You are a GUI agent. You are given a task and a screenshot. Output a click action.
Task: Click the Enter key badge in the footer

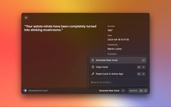coord(123,91)
